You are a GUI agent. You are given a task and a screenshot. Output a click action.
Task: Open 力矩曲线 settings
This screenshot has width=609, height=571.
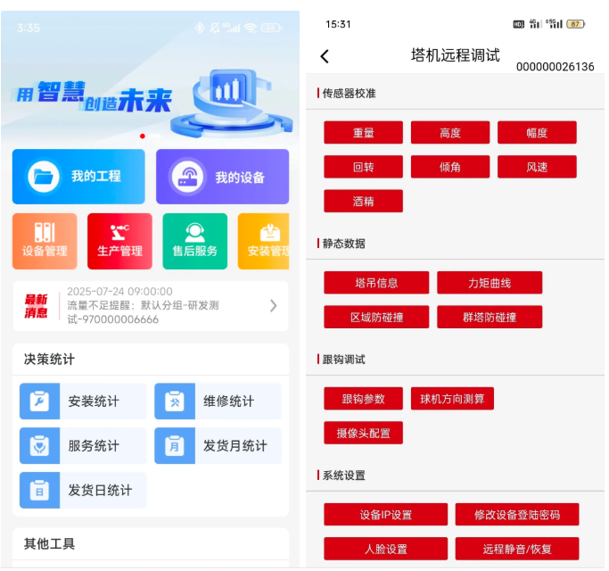click(489, 283)
